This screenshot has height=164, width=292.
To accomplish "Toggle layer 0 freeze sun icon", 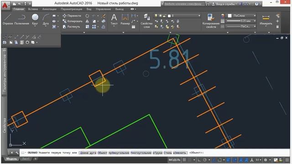I will coord(160,16).
